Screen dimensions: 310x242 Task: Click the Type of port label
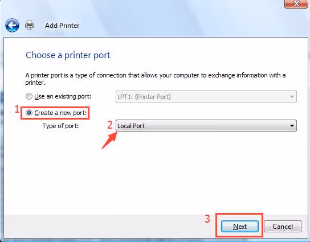pos(60,126)
